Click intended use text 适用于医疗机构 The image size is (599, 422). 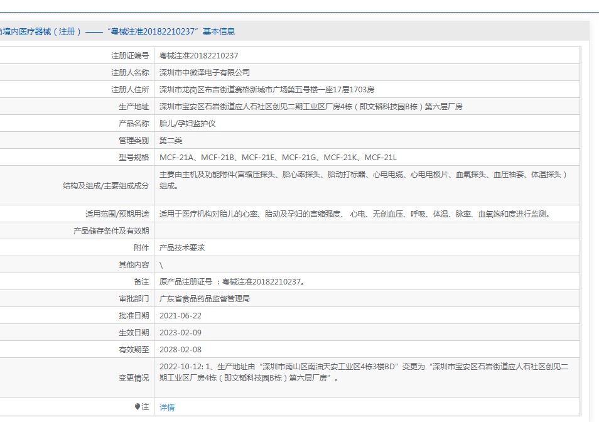355,214
